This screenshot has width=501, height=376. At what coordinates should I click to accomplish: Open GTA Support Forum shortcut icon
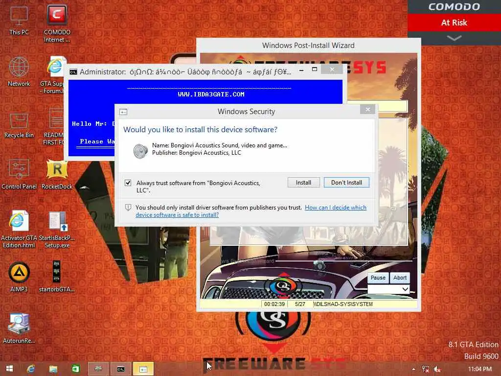53,75
